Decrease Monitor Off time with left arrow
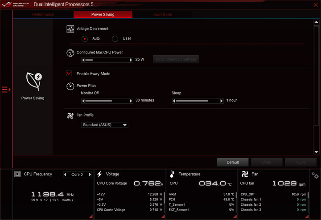 (83, 101)
